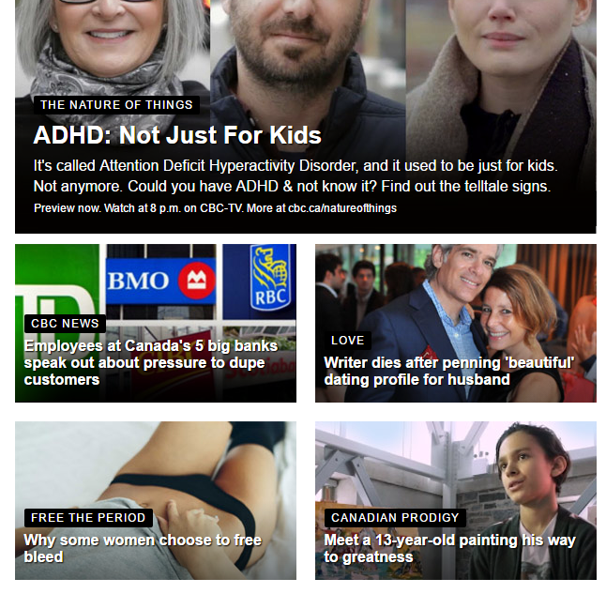
Task: Click the Love category tag
Action: [348, 341]
